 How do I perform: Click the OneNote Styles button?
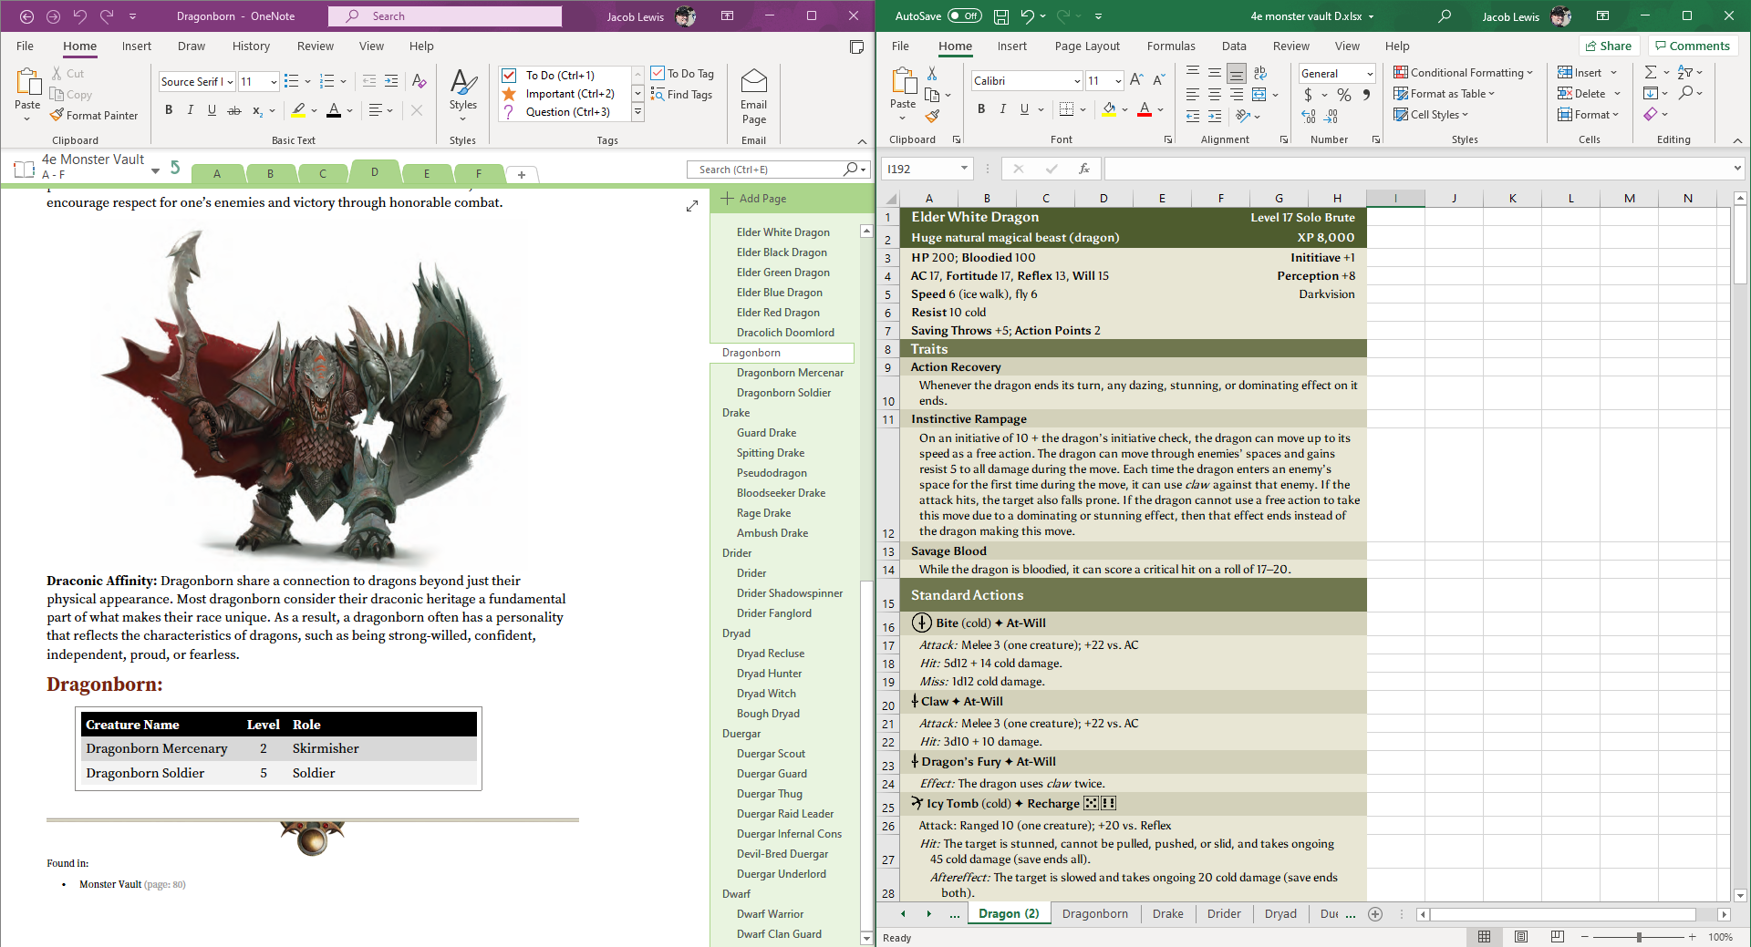pos(463,96)
